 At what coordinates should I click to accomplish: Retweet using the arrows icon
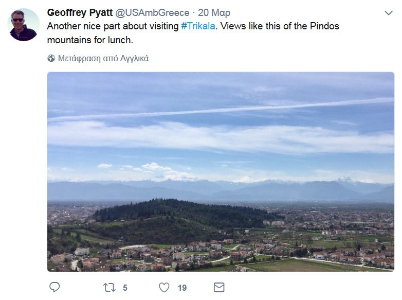click(x=109, y=288)
